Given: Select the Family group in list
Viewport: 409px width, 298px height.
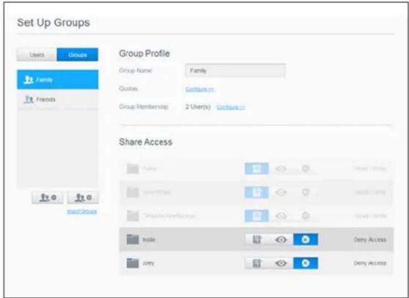Looking at the screenshot, I should point(57,79).
